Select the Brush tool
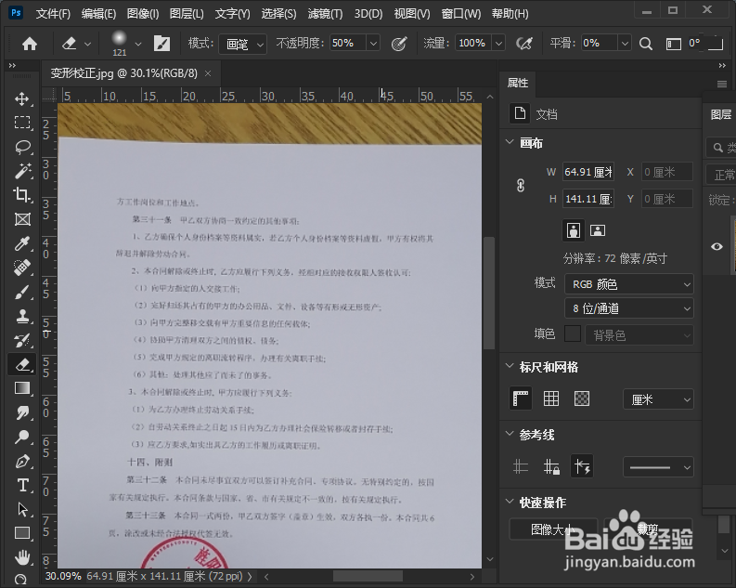The image size is (736, 588). [21, 292]
